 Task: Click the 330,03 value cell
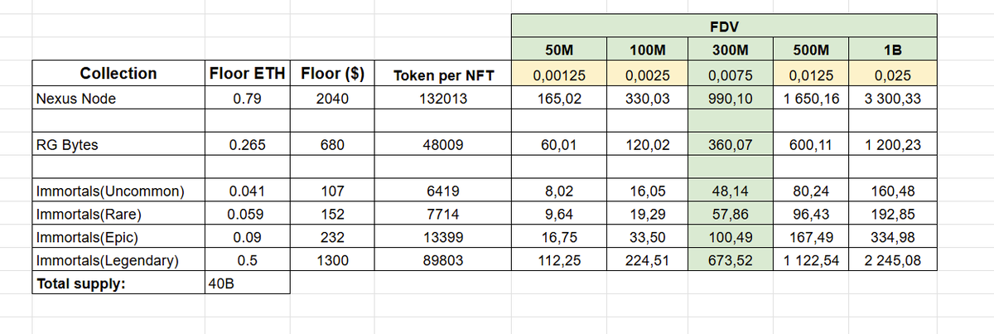(x=648, y=99)
